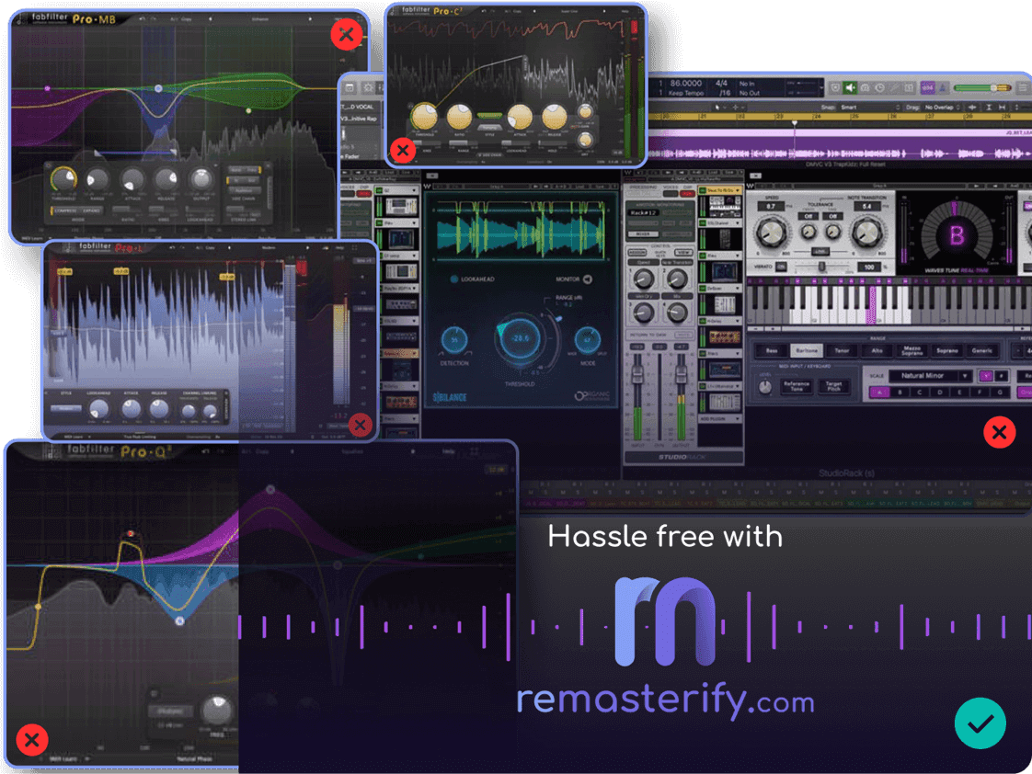Click the Detection knob in Sibilance
1032x774 pixels.
454,340
